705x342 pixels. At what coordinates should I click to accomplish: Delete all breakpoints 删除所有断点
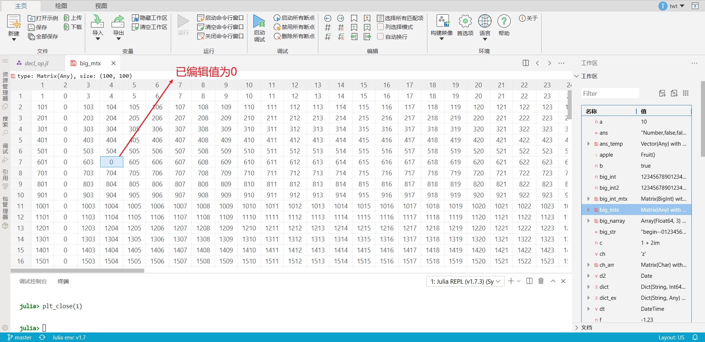pos(294,36)
